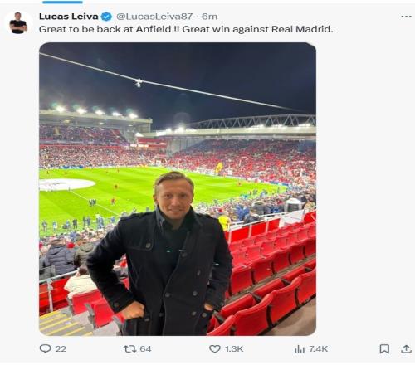Bookmark this tweet

384,349
